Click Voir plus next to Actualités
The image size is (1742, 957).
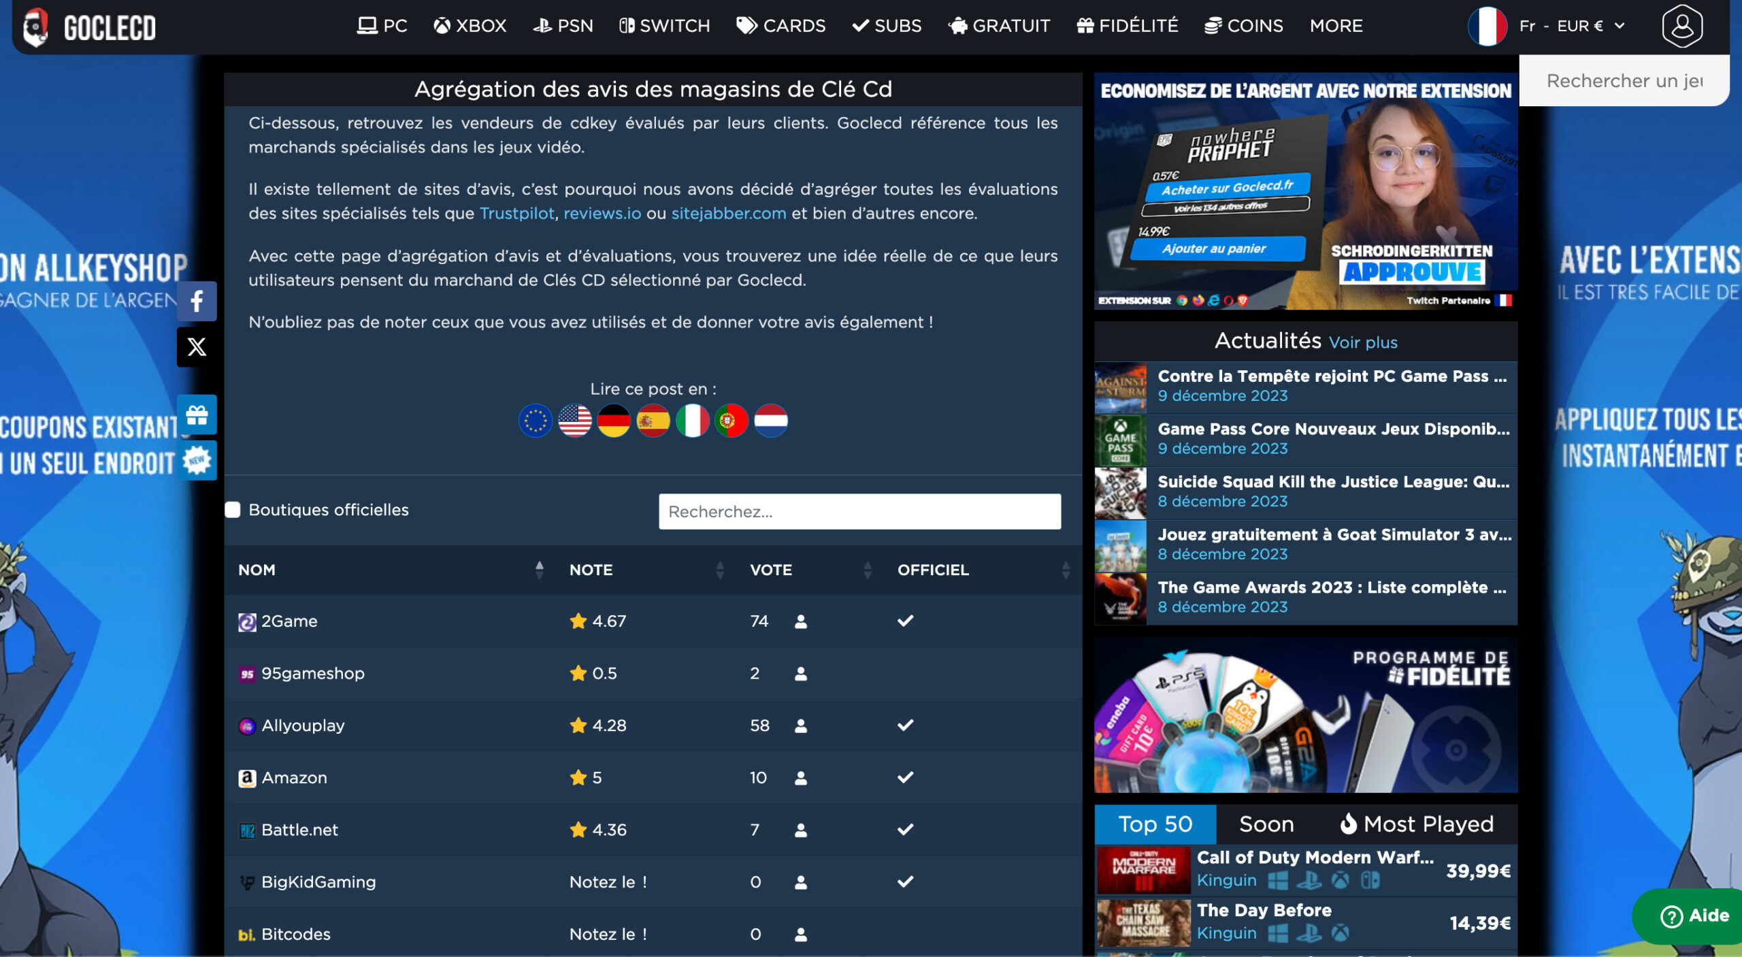[x=1362, y=342]
